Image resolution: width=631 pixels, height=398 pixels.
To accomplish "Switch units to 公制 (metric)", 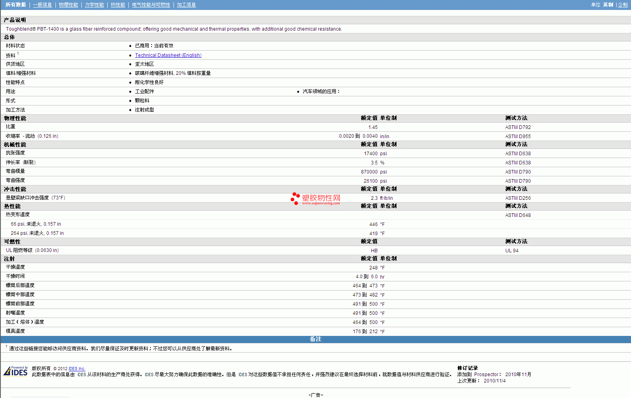I will 623,5.
